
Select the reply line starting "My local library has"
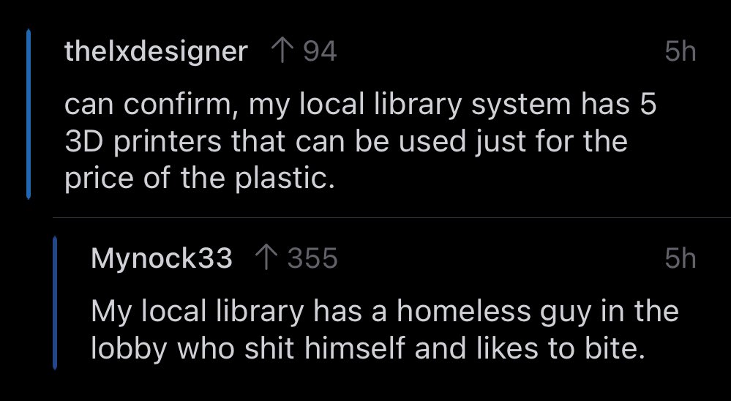tap(384, 312)
